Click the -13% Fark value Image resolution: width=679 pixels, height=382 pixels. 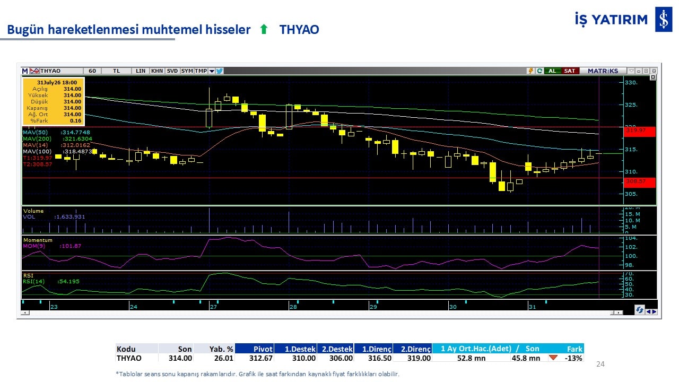pos(574,358)
